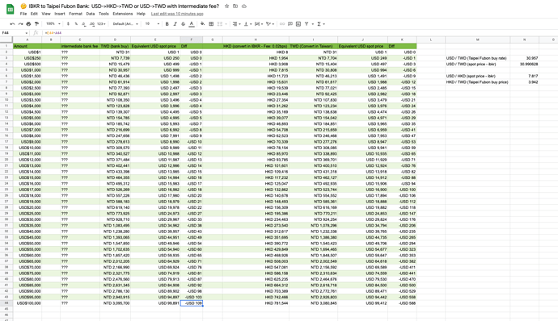Open the Data menu
The image size is (558, 321).
(91, 14)
